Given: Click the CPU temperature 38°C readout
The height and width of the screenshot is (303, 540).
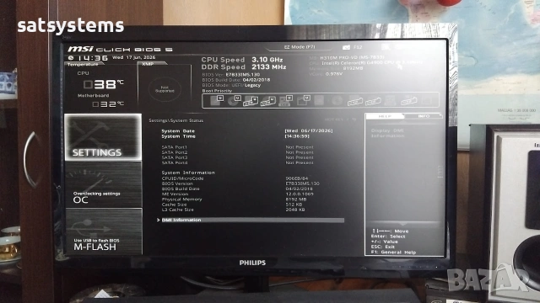Looking at the screenshot, I should tap(103, 84).
